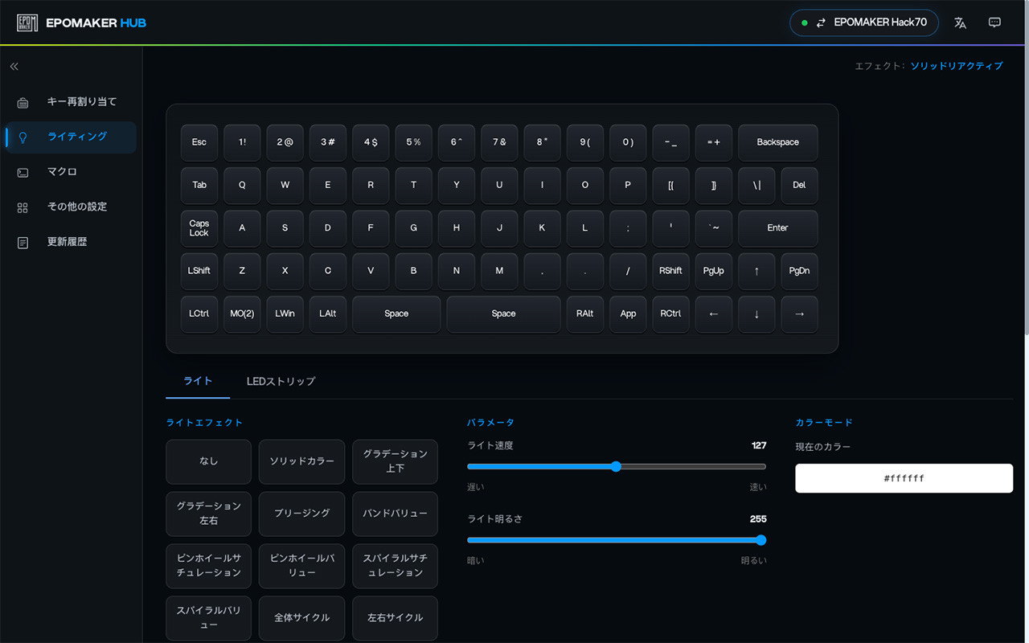
Task: Select the なし light effect
Action: click(208, 461)
